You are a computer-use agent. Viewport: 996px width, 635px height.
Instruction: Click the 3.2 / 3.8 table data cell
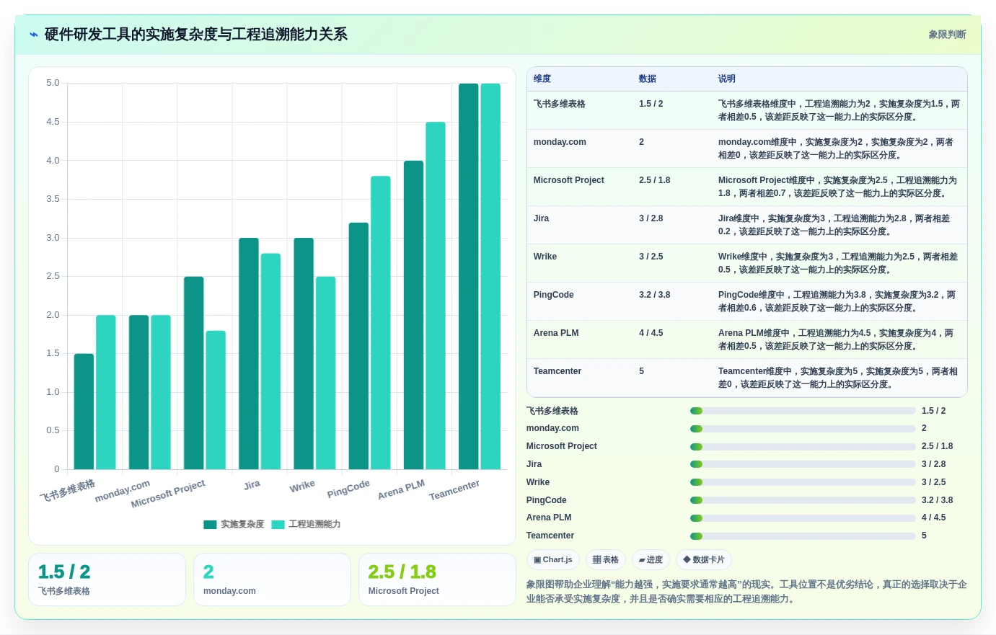655,295
